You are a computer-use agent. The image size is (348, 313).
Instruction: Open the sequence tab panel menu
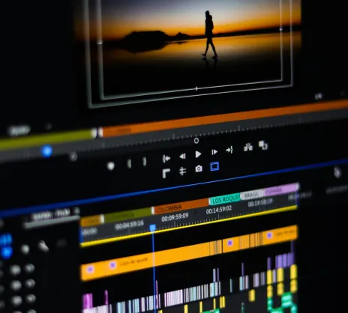click(76, 211)
